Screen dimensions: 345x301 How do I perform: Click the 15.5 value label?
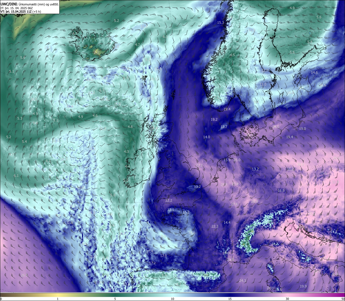pos(70,223)
